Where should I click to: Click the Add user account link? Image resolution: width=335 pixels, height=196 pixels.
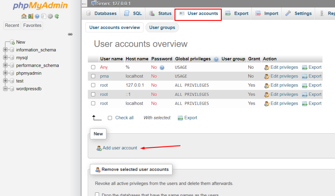click(120, 148)
